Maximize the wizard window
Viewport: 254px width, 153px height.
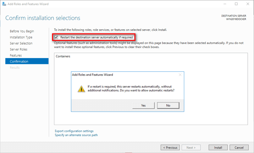click(x=236, y=4)
